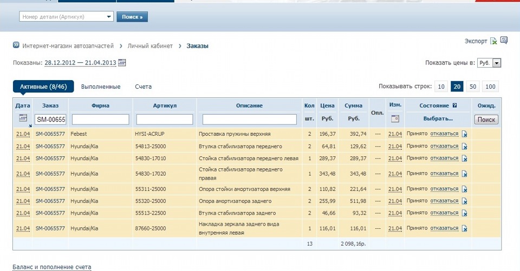Open calendar icon next to the date range
The height and width of the screenshot is (271, 520).
pos(122,63)
